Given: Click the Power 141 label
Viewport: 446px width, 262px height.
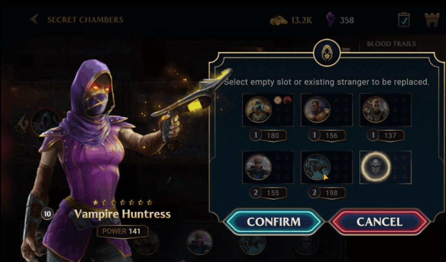Looking at the screenshot, I should click(x=122, y=231).
